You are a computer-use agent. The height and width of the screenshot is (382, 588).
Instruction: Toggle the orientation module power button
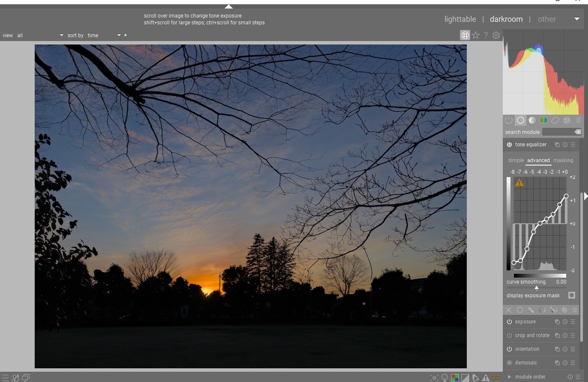pyautogui.click(x=509, y=349)
